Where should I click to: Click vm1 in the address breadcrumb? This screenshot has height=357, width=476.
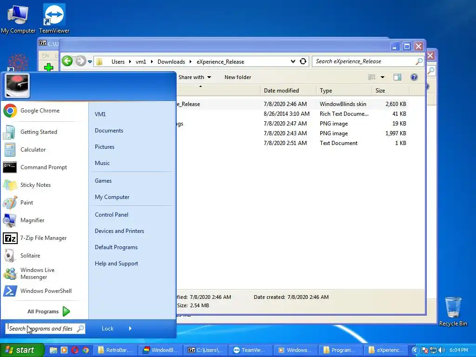click(140, 62)
